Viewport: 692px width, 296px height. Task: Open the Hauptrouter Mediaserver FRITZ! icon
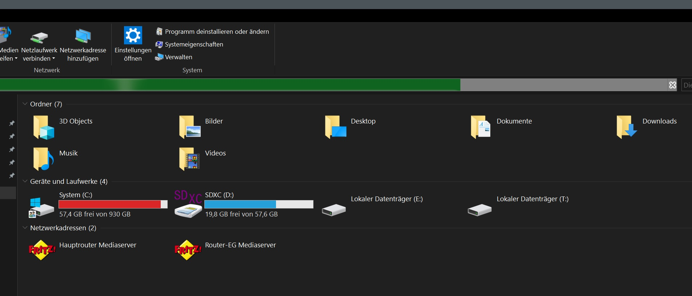42,250
